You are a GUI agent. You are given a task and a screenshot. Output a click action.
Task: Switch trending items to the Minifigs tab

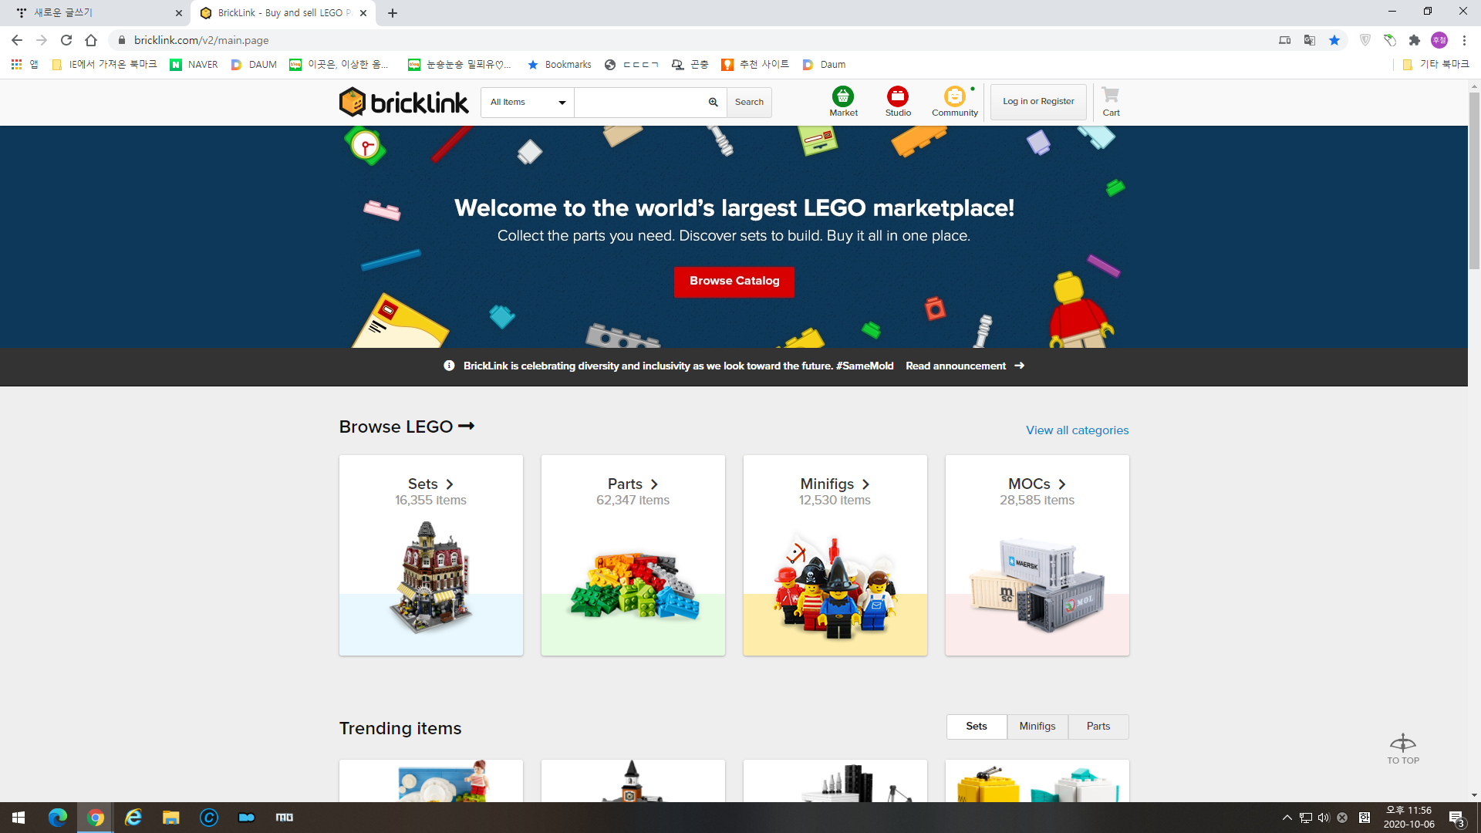1037,727
